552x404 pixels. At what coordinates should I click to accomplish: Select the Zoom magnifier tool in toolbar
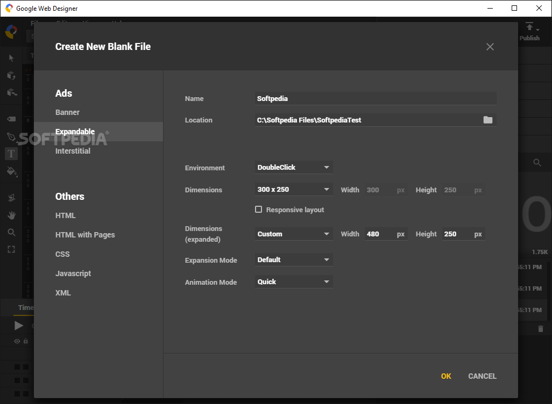tap(11, 233)
